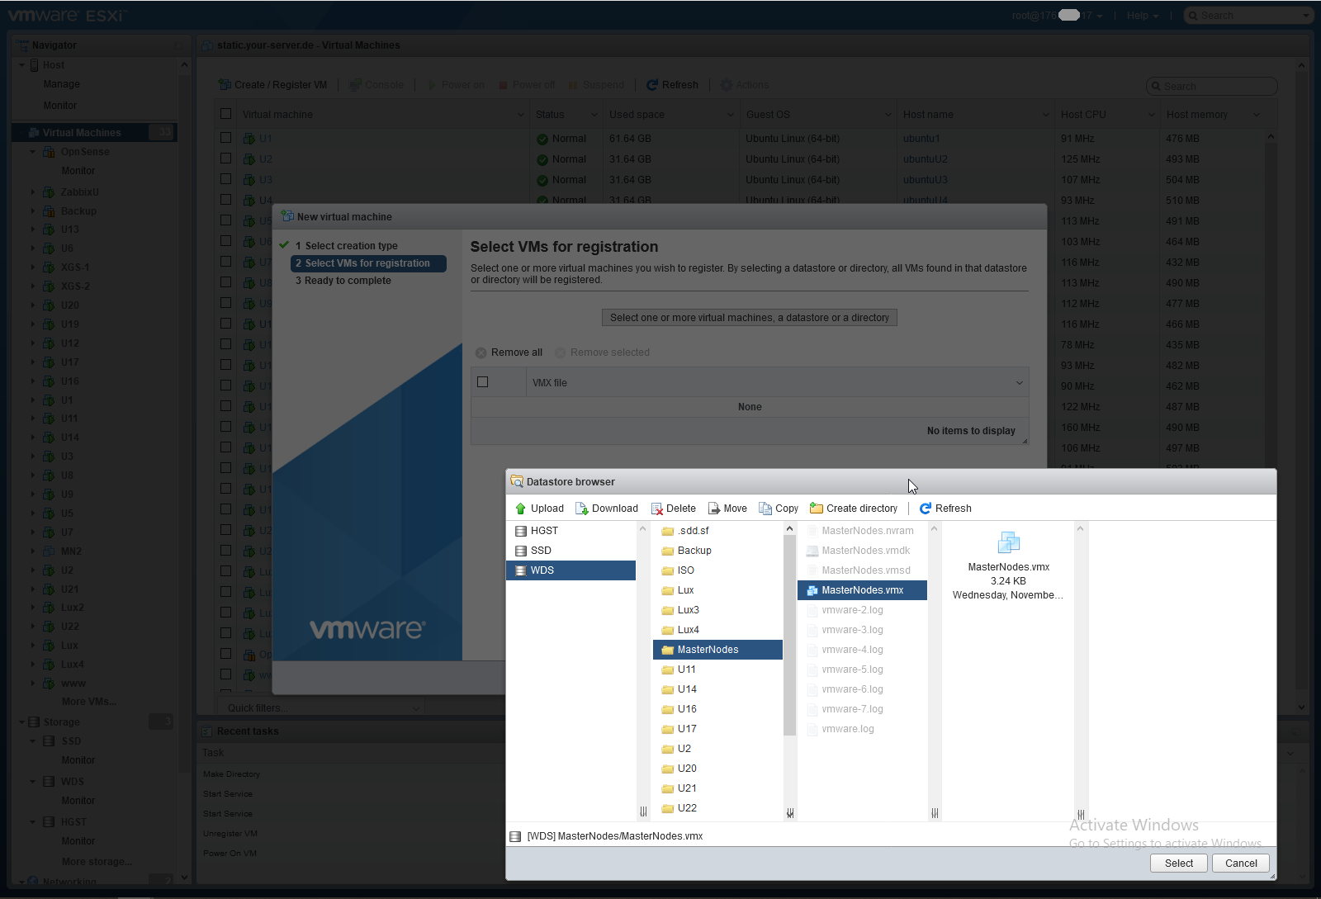
Task: Open More VMs... link in Navigator
Action: pyautogui.click(x=89, y=702)
